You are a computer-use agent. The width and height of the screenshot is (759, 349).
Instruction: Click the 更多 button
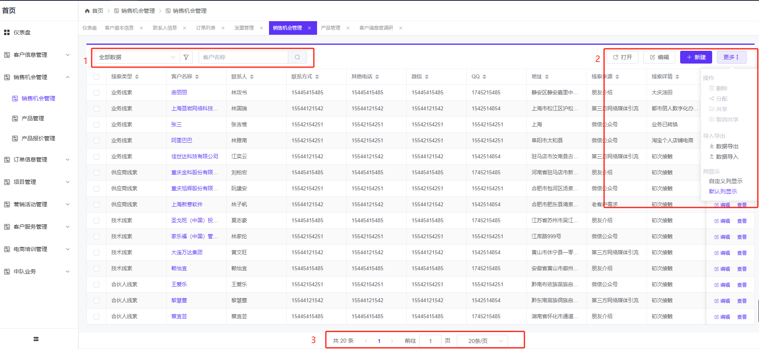pyautogui.click(x=731, y=57)
